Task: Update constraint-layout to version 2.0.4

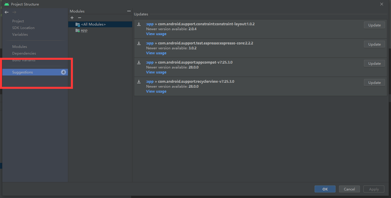Action: pyautogui.click(x=374, y=25)
